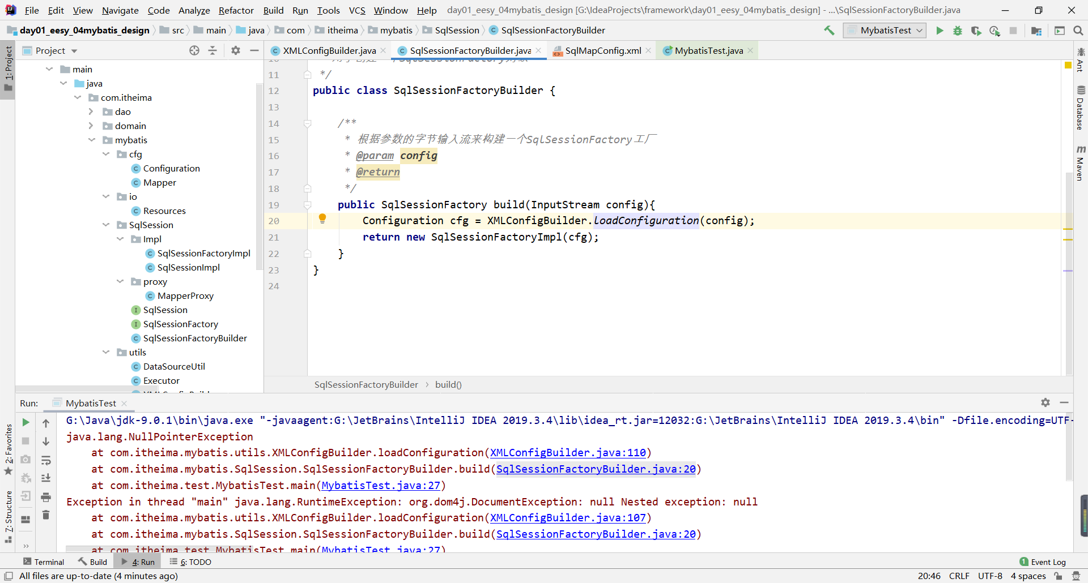Toggle the 4: Run tool window

pyautogui.click(x=138, y=562)
